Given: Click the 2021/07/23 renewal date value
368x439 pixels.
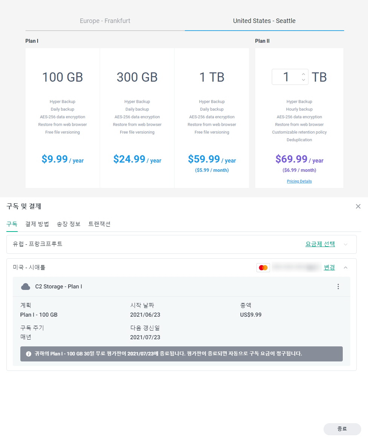Looking at the screenshot, I should (x=145, y=337).
